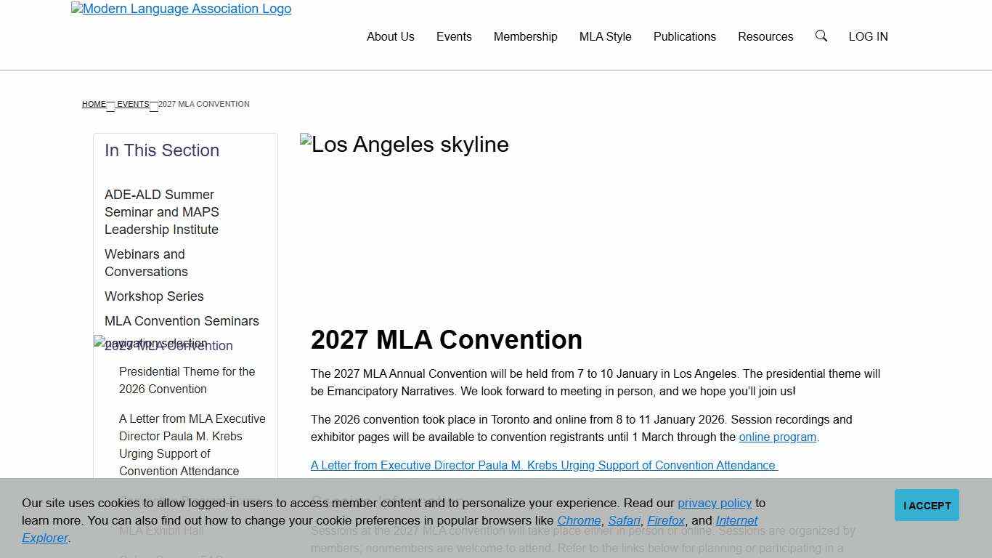
Task: Expand the About Us navigation menu
Action: (x=390, y=36)
